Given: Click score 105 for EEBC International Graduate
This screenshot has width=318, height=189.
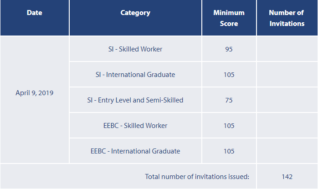Looking at the screenshot, I should (x=229, y=151).
